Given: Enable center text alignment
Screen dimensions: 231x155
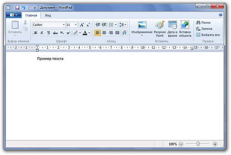Looking at the screenshot, I should pyautogui.click(x=104, y=33).
